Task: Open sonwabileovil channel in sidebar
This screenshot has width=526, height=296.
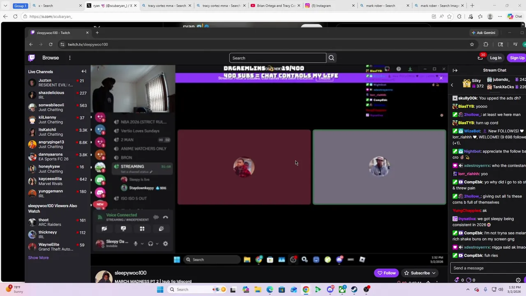Action: [57, 107]
